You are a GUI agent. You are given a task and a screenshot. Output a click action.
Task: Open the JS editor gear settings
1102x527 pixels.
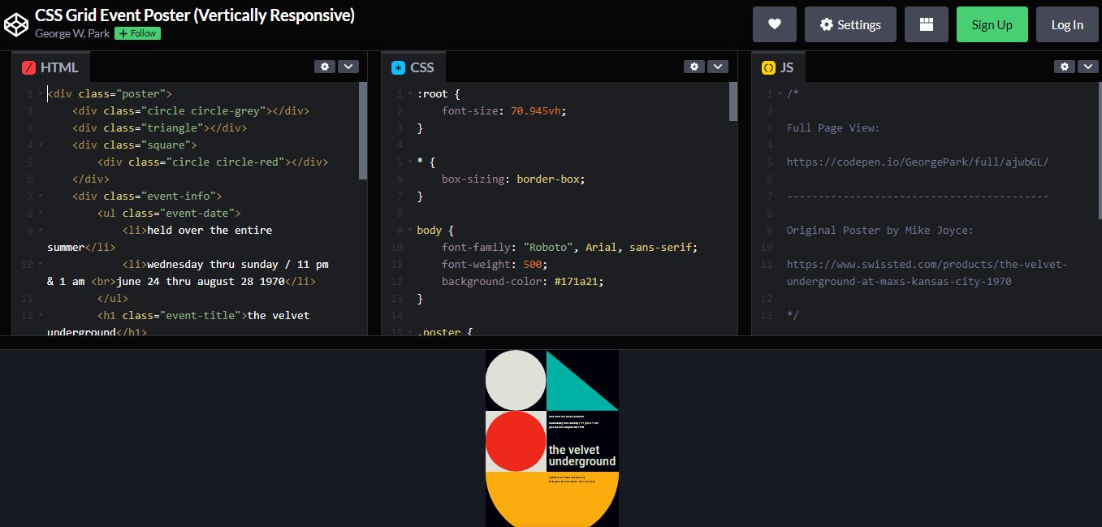1065,67
